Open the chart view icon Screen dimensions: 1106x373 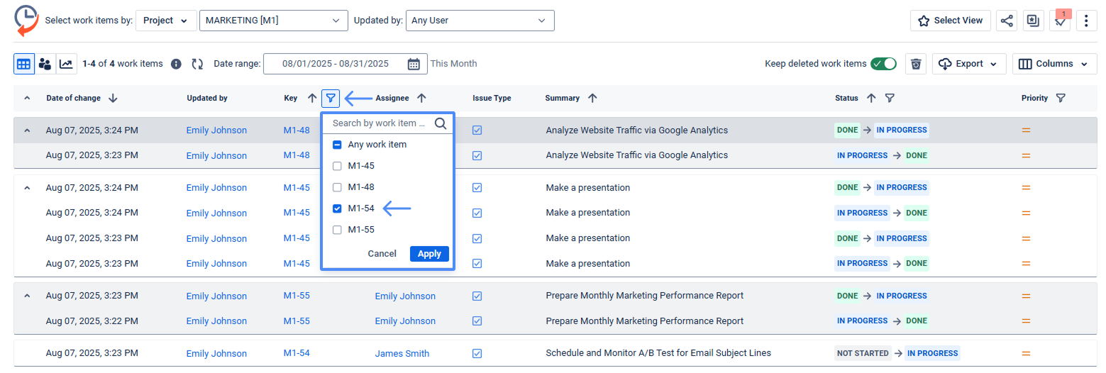(66, 64)
